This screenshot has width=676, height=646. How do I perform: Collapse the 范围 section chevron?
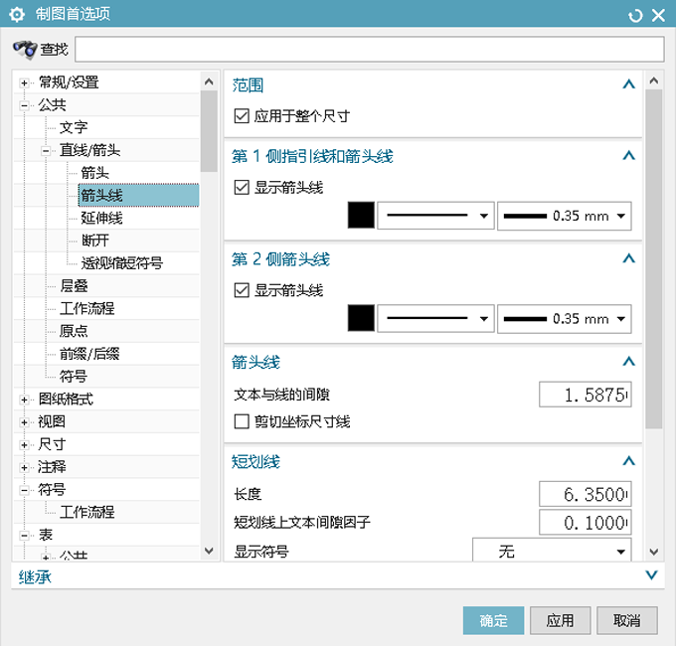[627, 85]
